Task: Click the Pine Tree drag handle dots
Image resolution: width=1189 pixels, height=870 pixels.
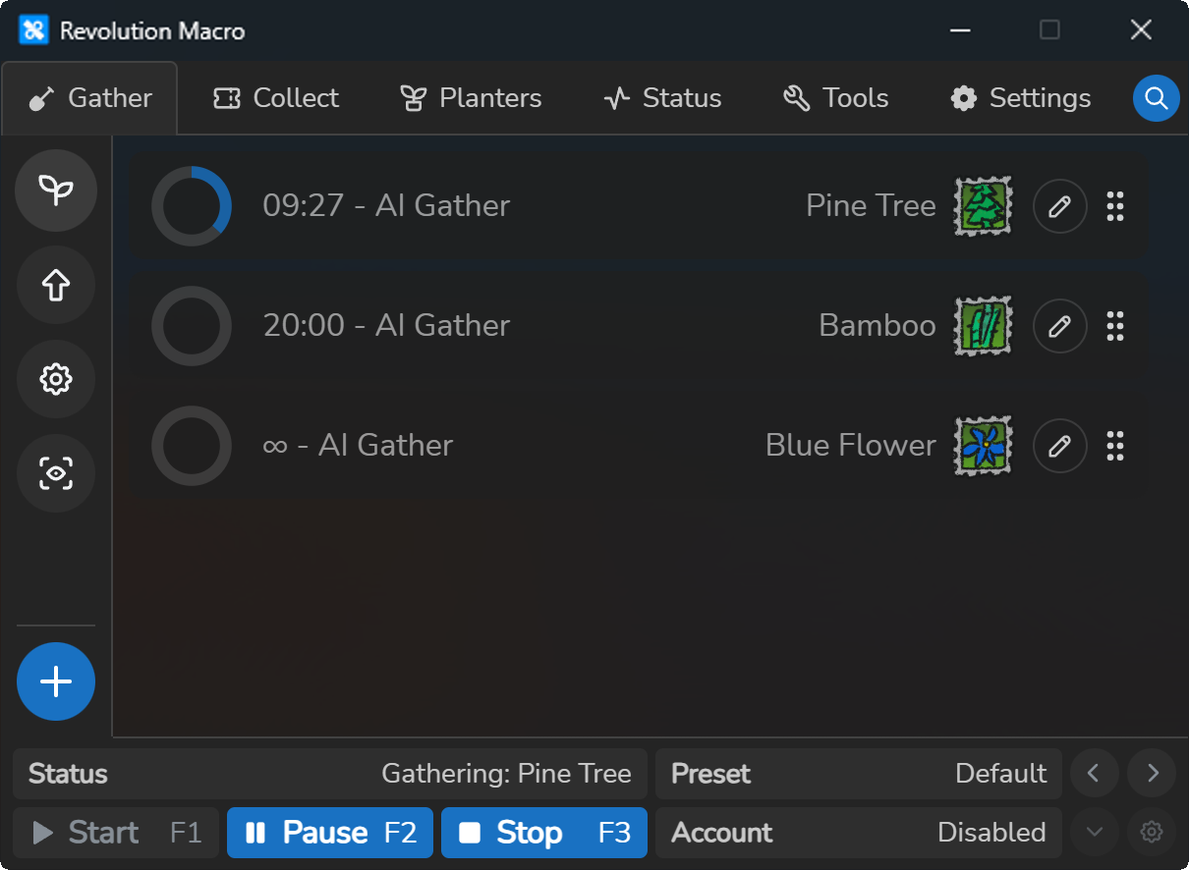Action: (x=1115, y=206)
